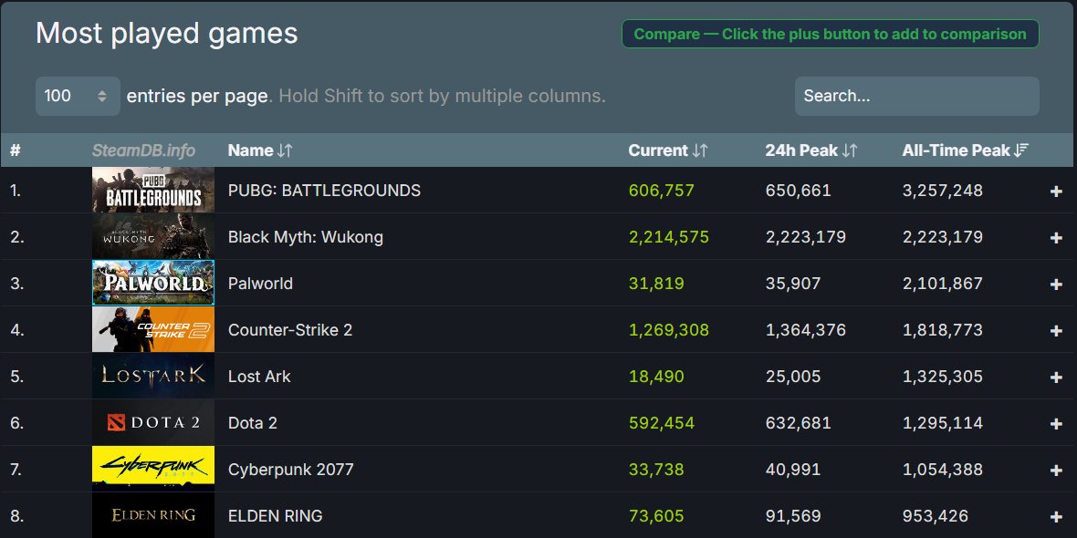Click inside the Search field

[x=915, y=95]
